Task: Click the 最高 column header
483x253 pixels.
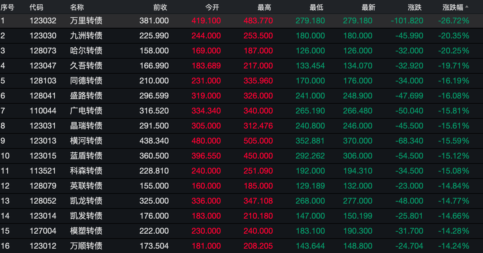Action: pyautogui.click(x=264, y=7)
